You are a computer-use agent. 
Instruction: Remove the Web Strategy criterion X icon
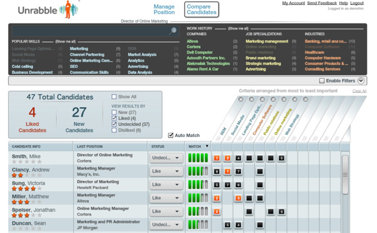305,99
